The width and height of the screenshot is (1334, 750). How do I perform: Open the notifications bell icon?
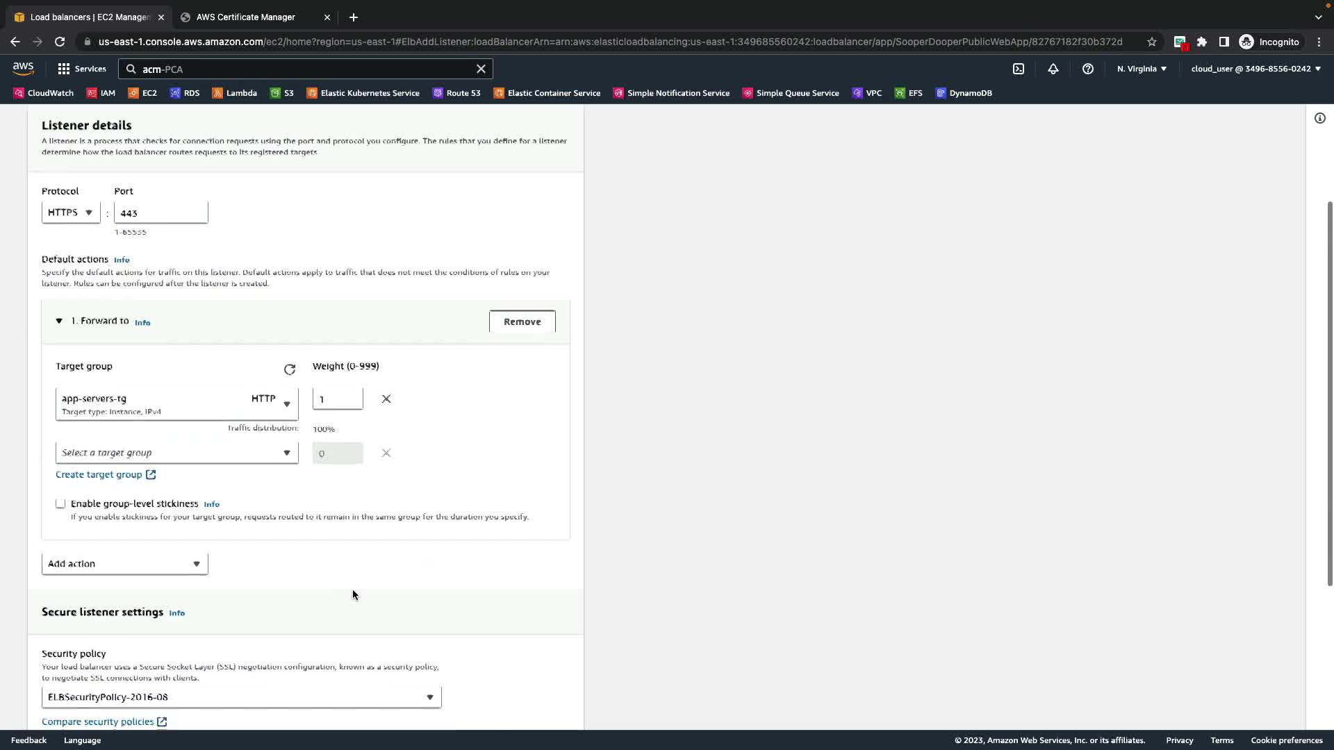click(x=1053, y=69)
